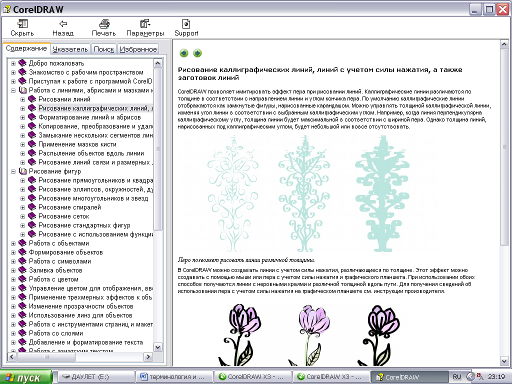Click contents tree horizontal scroll left arrow

[12, 357]
